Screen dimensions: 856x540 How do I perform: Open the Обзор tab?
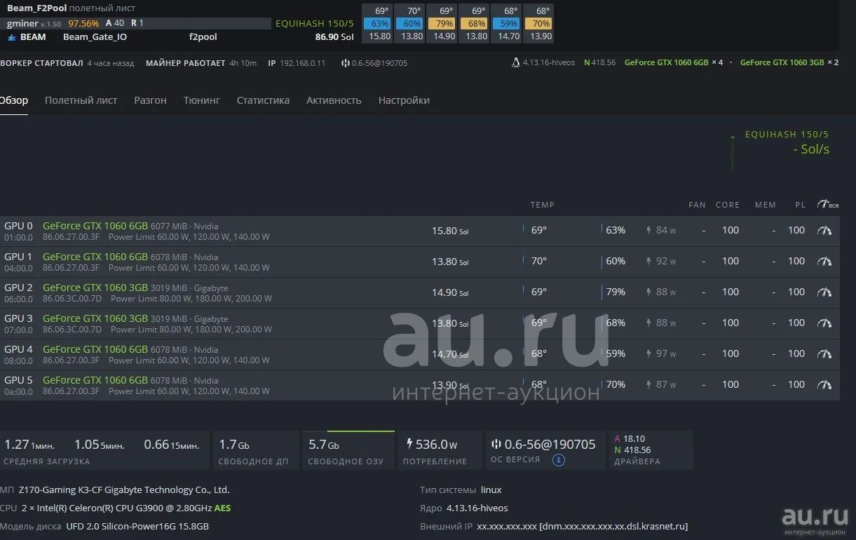click(x=14, y=100)
